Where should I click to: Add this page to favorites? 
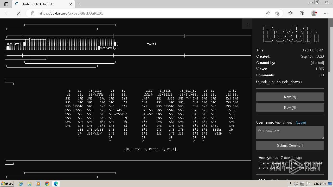click(x=277, y=13)
